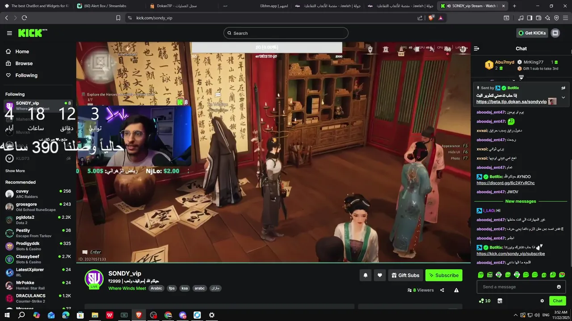Open Brave Wallet icon
This screenshot has width=572, height=321.
pyautogui.click(x=538, y=18)
